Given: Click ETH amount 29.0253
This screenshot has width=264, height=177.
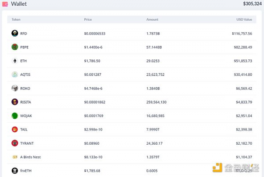Looking at the screenshot, I should 153,61.
